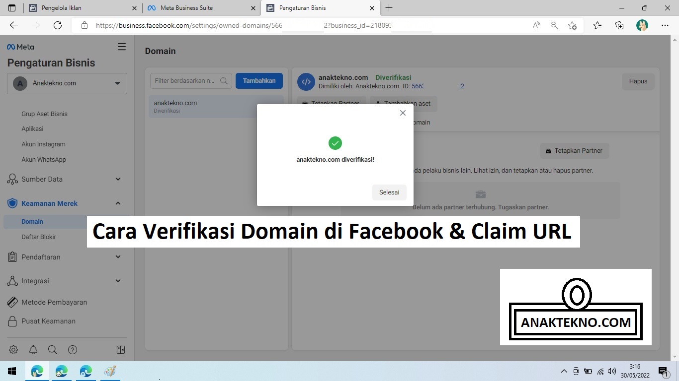Open the browser profile avatar
The height and width of the screenshot is (381, 679).
642,25
